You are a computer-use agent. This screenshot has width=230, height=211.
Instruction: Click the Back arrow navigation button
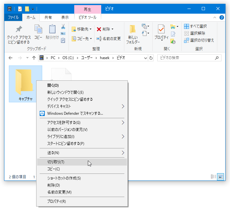pyautogui.click(x=10, y=58)
